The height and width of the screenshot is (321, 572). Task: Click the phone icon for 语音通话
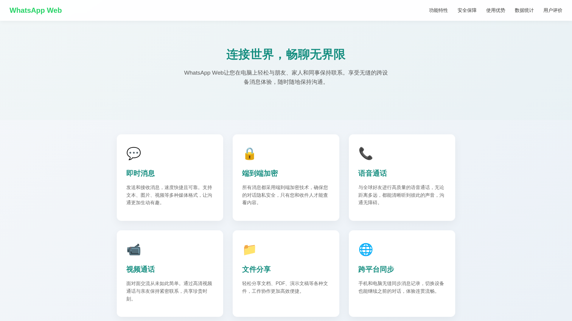(366, 153)
